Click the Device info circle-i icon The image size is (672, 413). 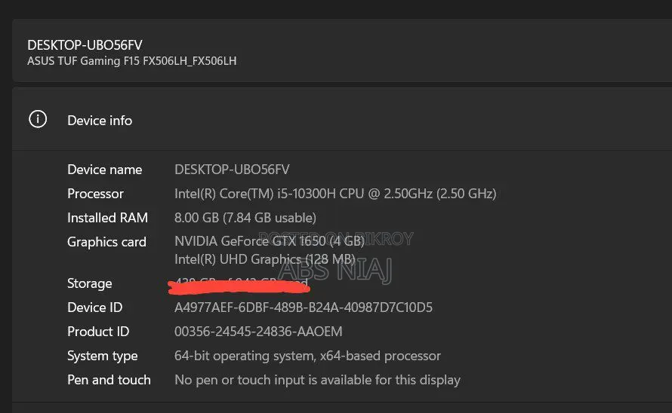tap(38, 119)
